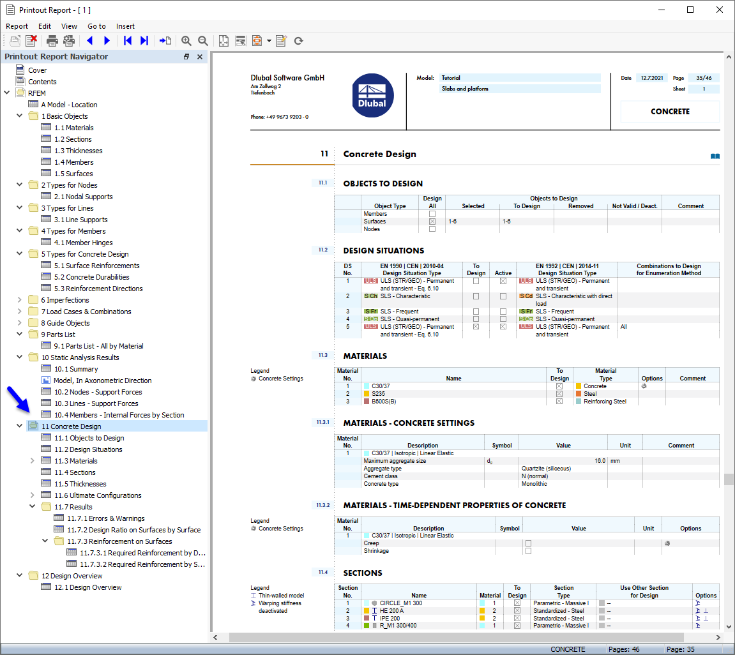735x655 pixels.
Task: Uncheck the Active box for situation 5
Action: tap(503, 326)
